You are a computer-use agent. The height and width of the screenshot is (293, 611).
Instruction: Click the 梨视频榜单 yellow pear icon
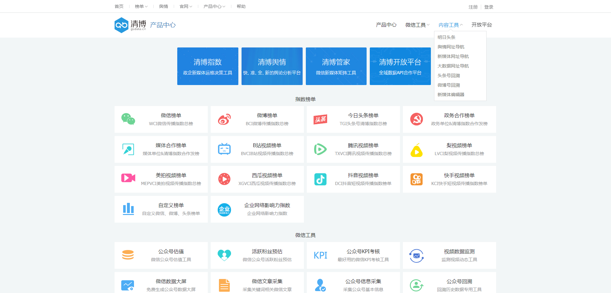417,150
